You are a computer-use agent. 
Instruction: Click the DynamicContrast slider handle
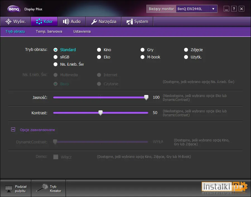click(55, 142)
